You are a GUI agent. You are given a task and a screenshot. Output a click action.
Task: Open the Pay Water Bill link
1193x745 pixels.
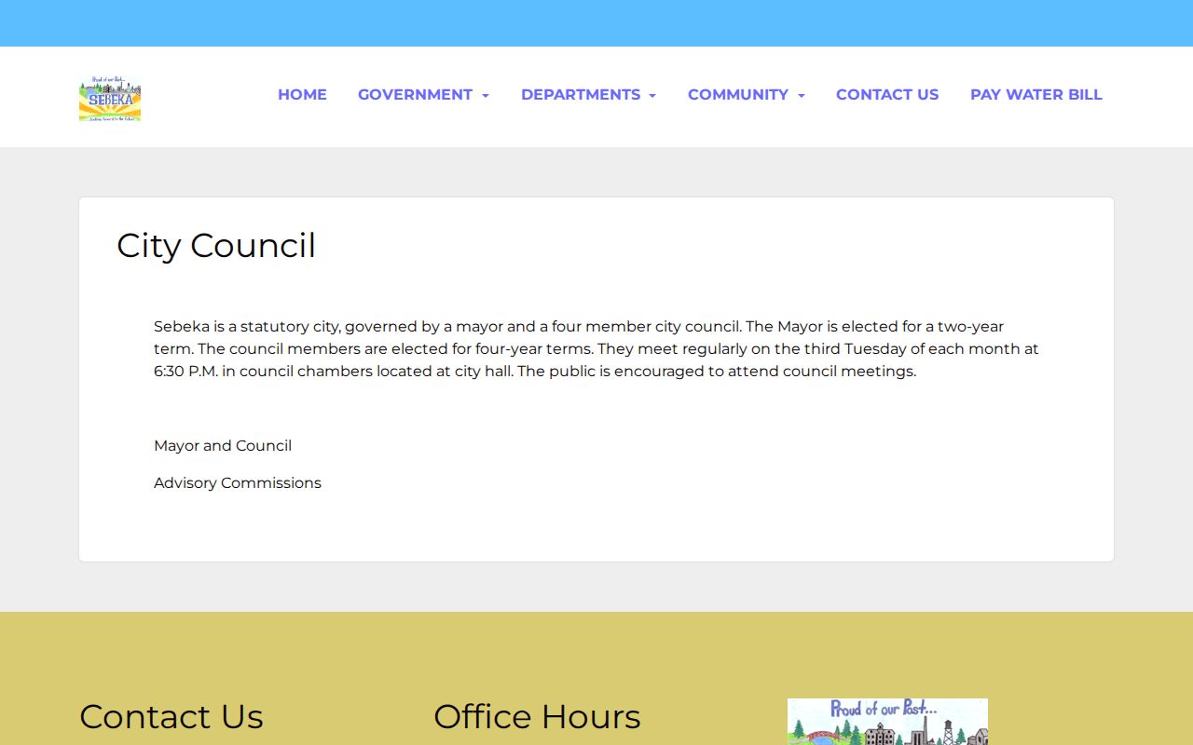click(x=1035, y=95)
